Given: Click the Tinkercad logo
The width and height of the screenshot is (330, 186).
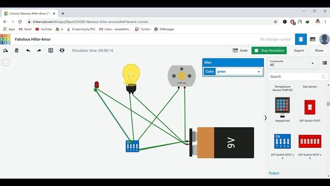Looking at the screenshot, I should coord(5,39).
